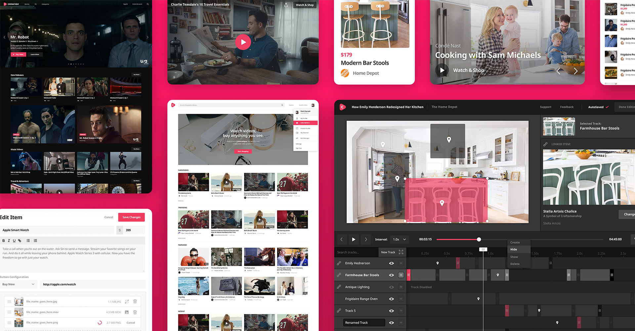Screen dimensions: 635x331
Task: Cancel the file_name_goes_here.png upload
Action: (x=131, y=323)
